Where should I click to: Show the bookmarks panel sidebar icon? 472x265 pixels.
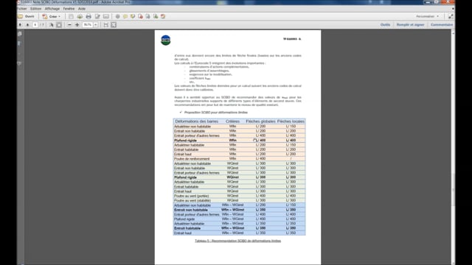(20, 44)
